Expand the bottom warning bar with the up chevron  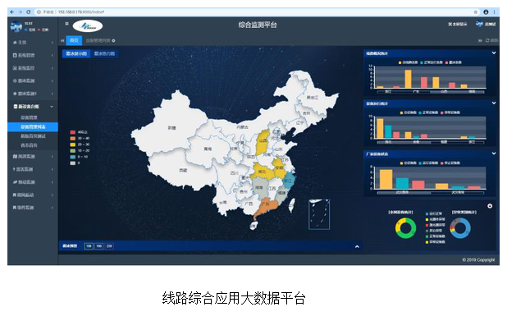pyautogui.click(x=357, y=246)
